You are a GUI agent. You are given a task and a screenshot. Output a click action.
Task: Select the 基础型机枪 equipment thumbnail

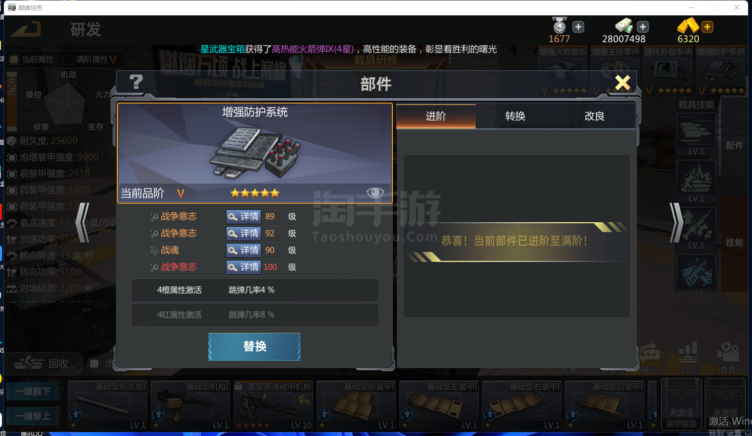[x=191, y=405]
